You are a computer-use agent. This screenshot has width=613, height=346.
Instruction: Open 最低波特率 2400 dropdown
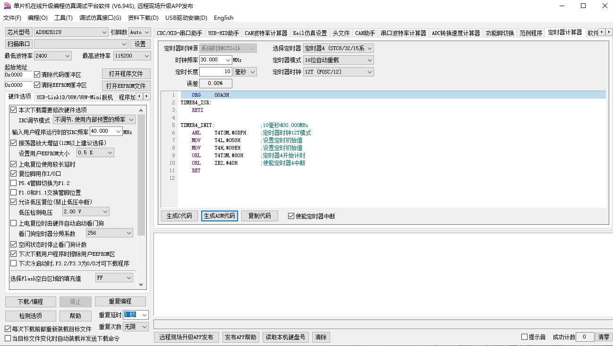(52, 56)
